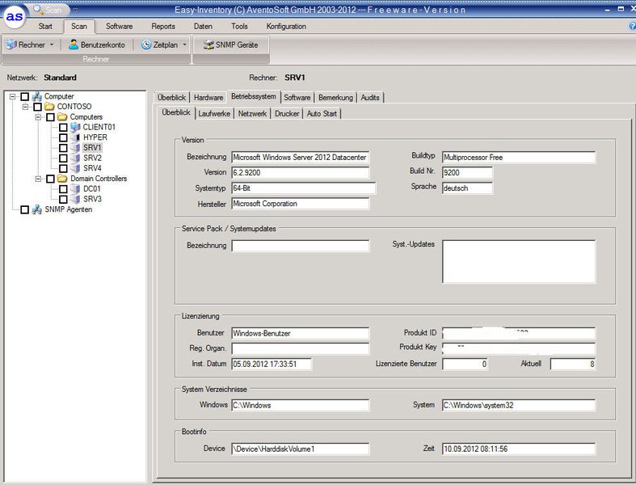Open the Konfiguration ribbon tab
The height and width of the screenshot is (485, 636).
(286, 27)
